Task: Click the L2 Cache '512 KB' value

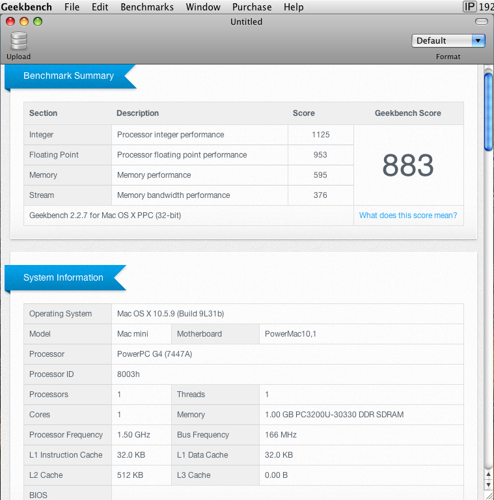Action: (x=130, y=475)
